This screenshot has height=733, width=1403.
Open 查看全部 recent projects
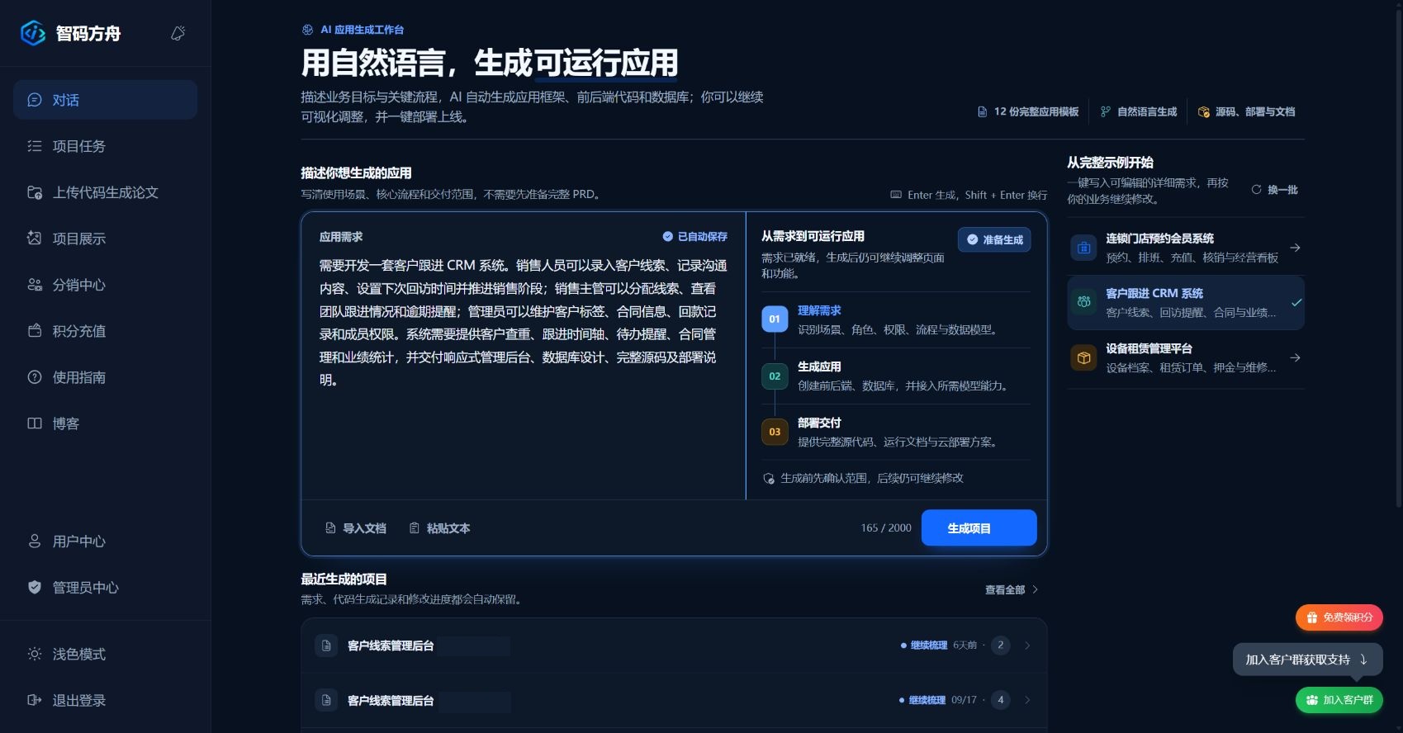click(x=1012, y=590)
